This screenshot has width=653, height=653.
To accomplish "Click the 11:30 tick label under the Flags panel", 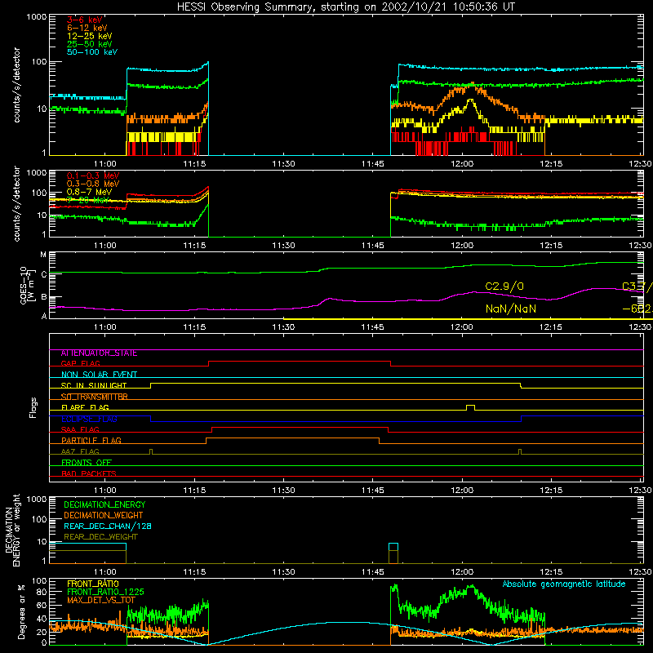I will [x=283, y=491].
